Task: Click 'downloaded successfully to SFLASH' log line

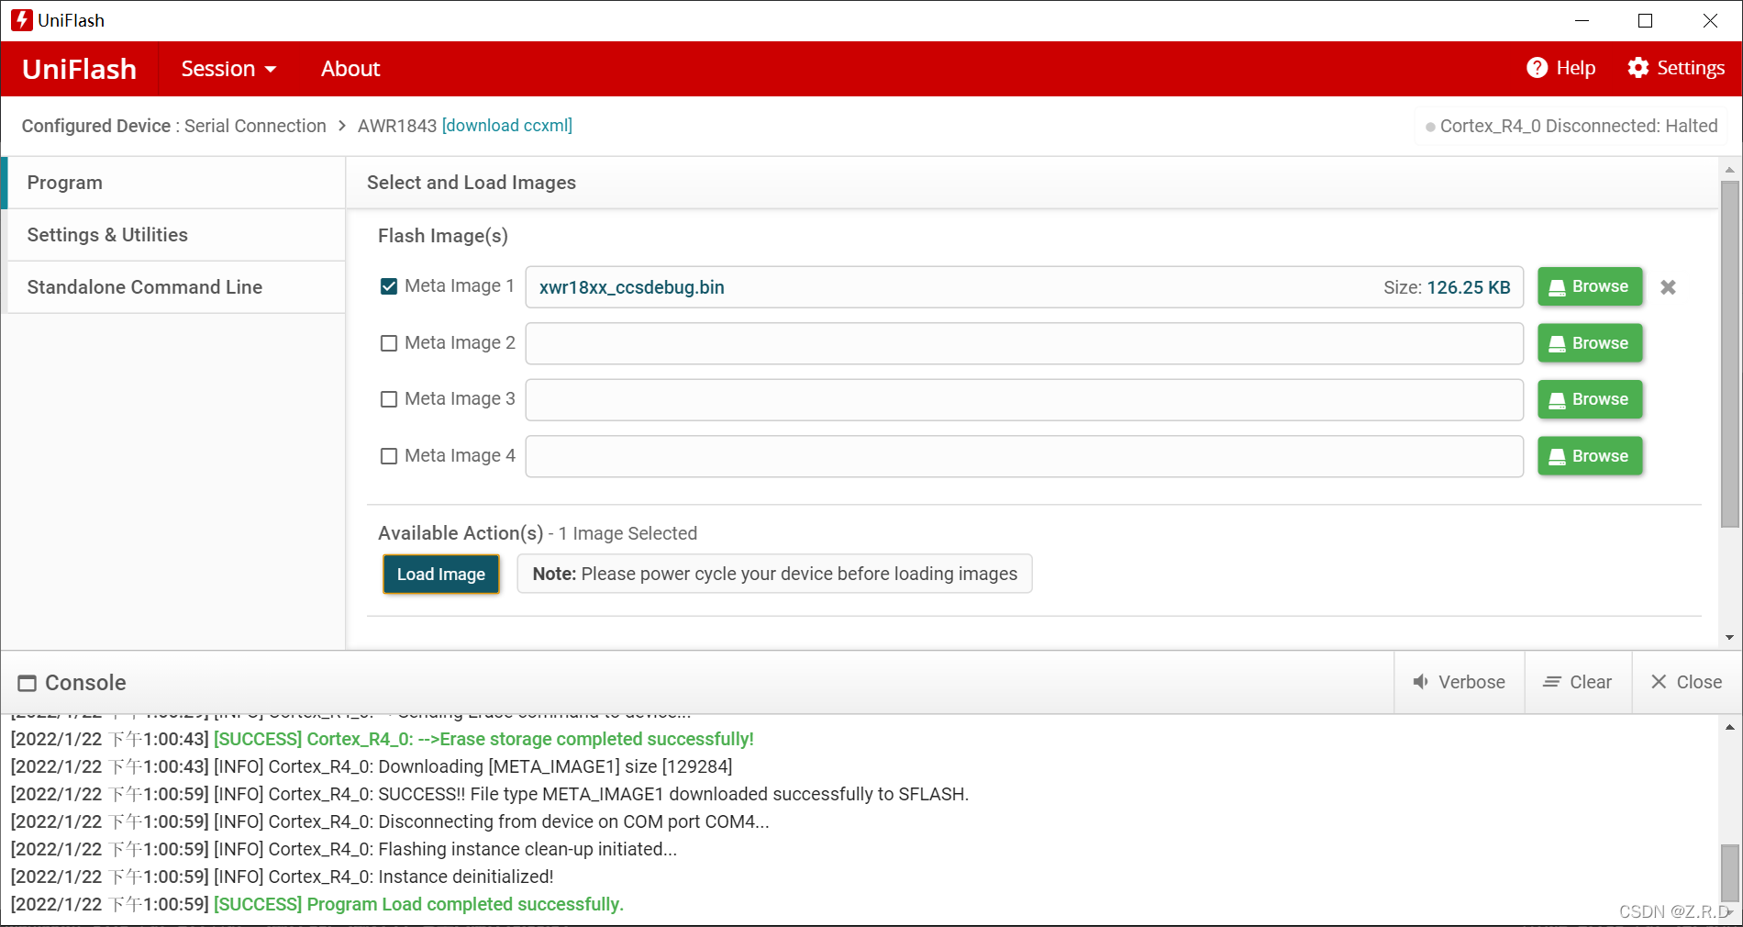Action: click(490, 794)
